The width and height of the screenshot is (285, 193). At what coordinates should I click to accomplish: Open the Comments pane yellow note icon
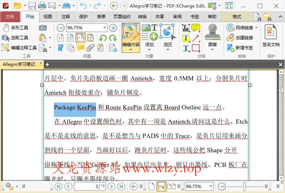click(x=81, y=48)
